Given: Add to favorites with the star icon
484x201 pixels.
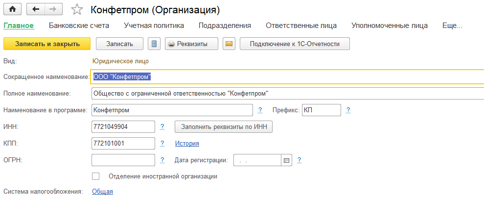Looking at the screenshot, I should click(77, 10).
